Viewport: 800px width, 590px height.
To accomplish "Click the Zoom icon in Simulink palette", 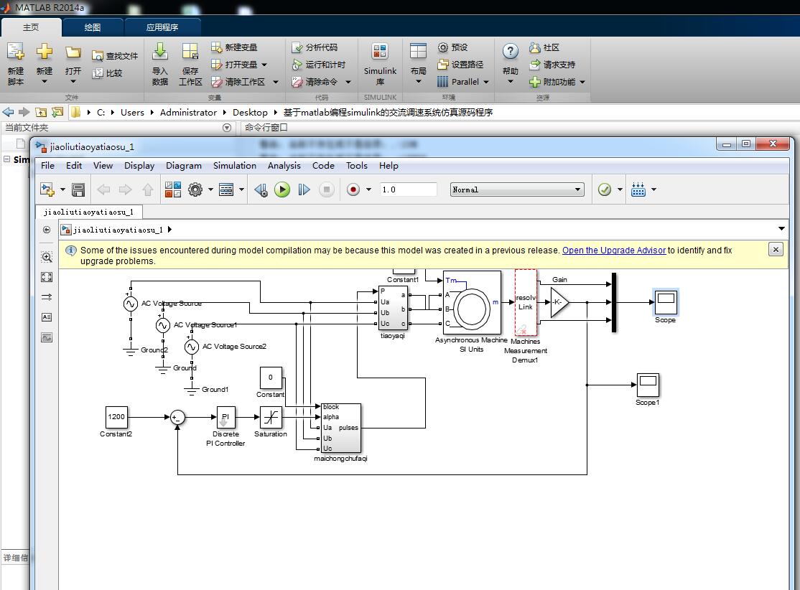I will coord(47,257).
